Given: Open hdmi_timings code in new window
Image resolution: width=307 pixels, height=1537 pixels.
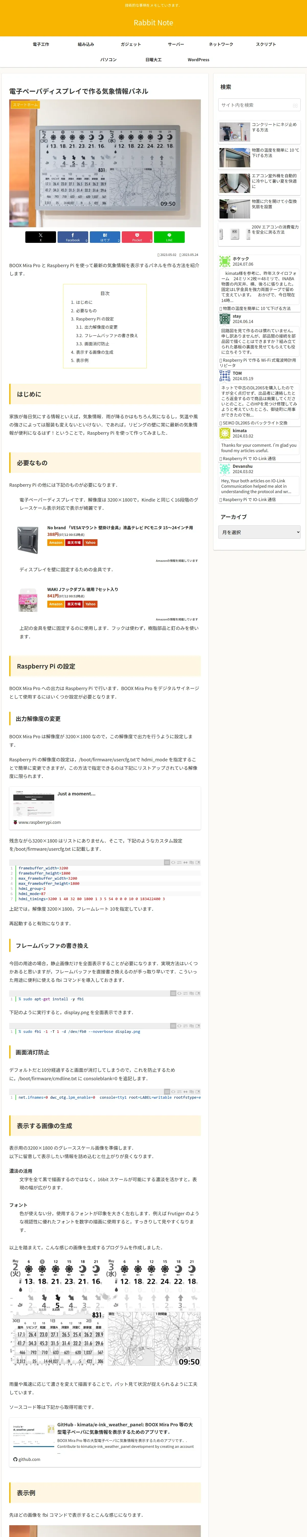Looking at the screenshot, I should click(x=198, y=862).
